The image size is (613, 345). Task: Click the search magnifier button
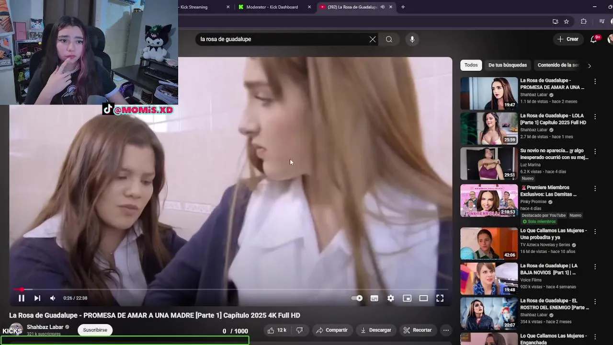click(x=389, y=39)
